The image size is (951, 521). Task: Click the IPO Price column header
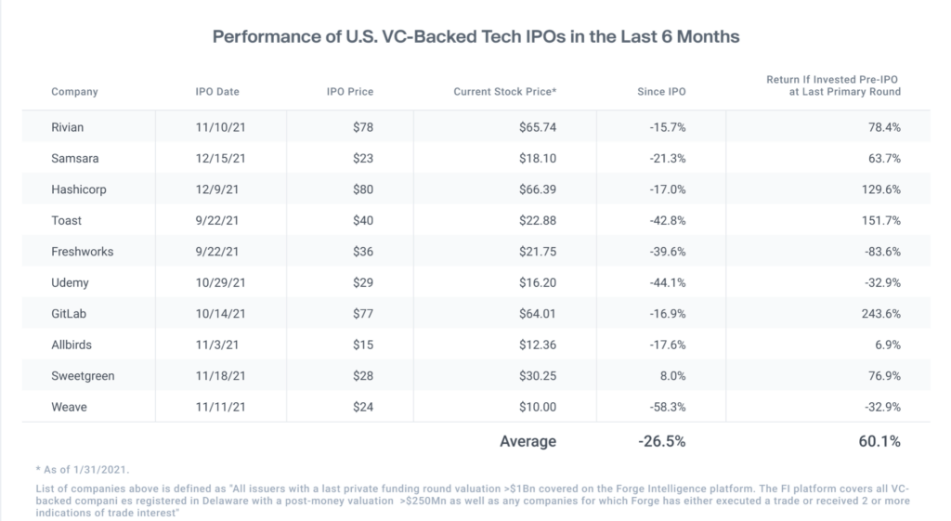tap(350, 92)
